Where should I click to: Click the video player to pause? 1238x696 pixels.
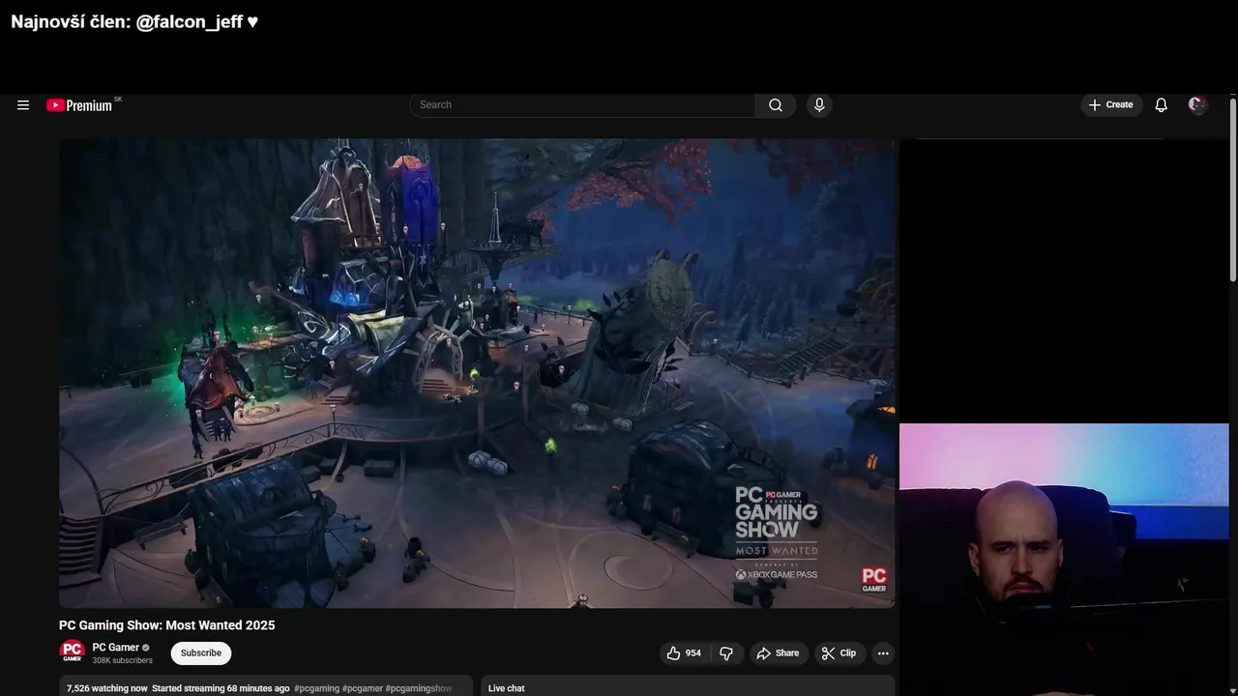tap(477, 373)
